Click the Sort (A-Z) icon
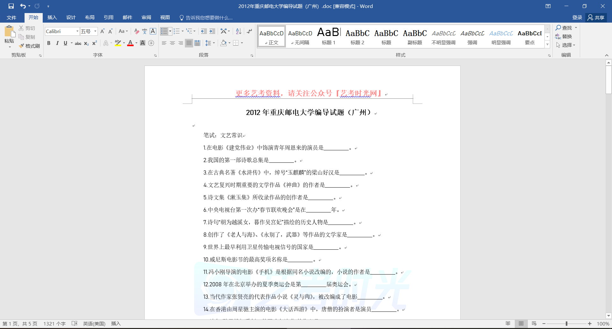 (x=238, y=31)
